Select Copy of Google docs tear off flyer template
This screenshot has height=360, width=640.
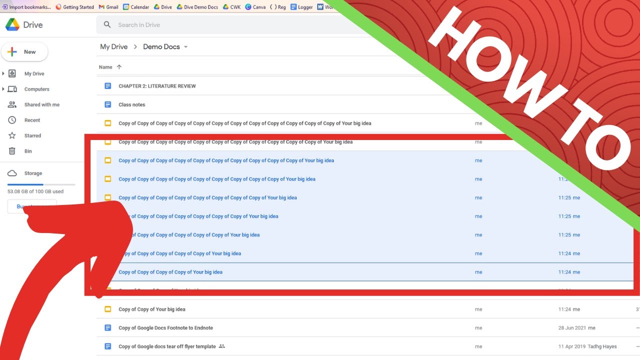click(167, 346)
